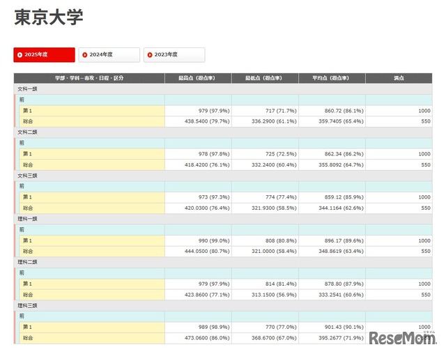Click the 814 (81.4%) cell
Image resolution: width=446 pixels, height=354 pixels.
point(265,284)
